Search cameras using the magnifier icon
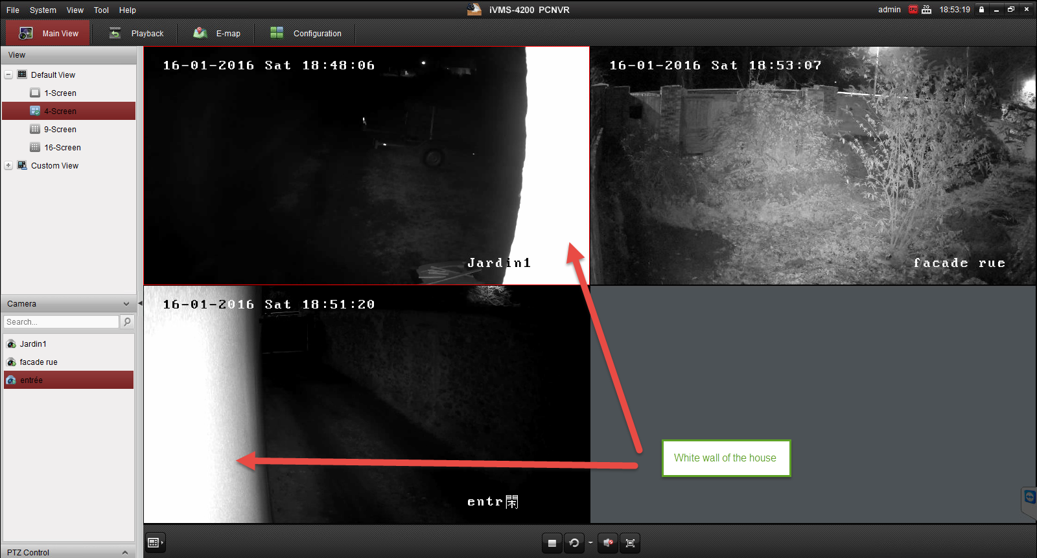Viewport: 1037px width, 558px height. click(x=127, y=321)
